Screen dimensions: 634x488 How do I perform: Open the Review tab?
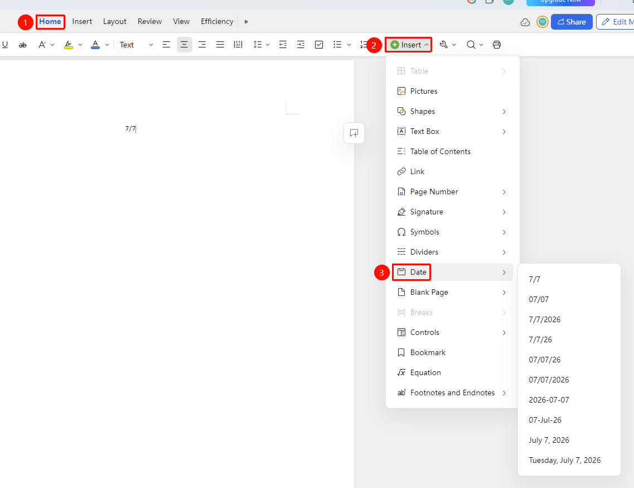coord(149,21)
